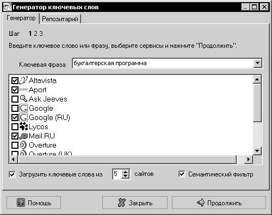This screenshot has width=272, height=215.
Task: Click the Aport logo icon
Action: 23,90
